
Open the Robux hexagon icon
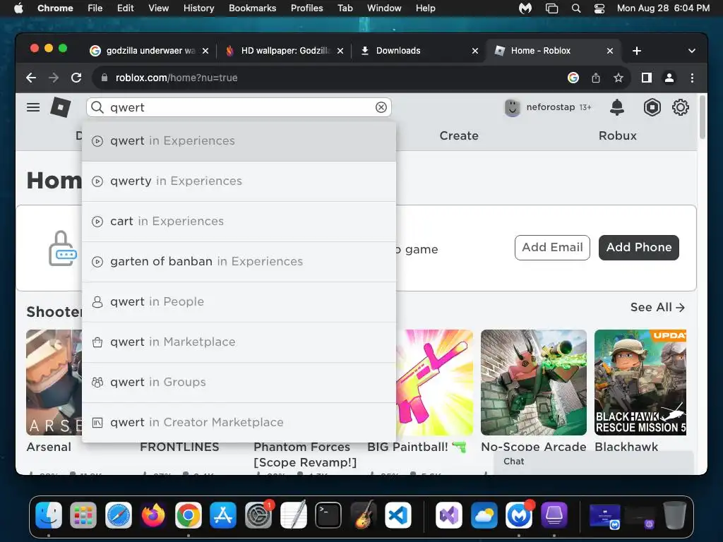(x=652, y=107)
